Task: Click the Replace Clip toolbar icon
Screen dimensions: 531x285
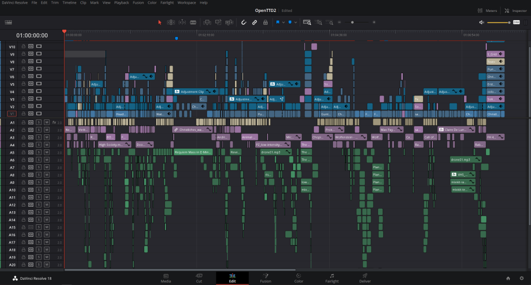Action: pyautogui.click(x=229, y=22)
